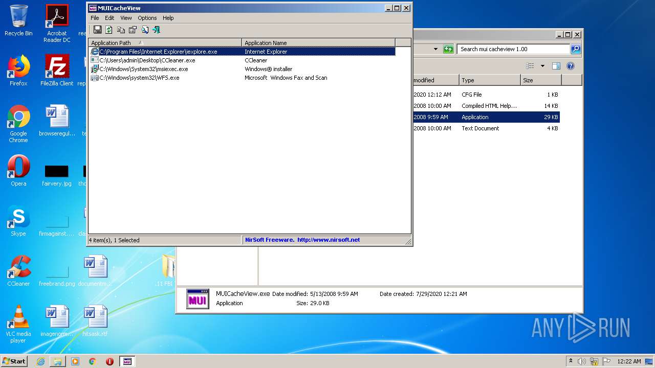Click the Find magnifier toolbar icon
Screen dimensions: 655x368
pos(145,30)
